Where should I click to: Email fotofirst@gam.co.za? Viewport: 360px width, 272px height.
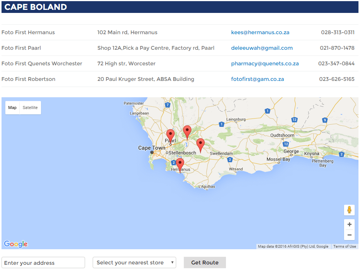[257, 79]
